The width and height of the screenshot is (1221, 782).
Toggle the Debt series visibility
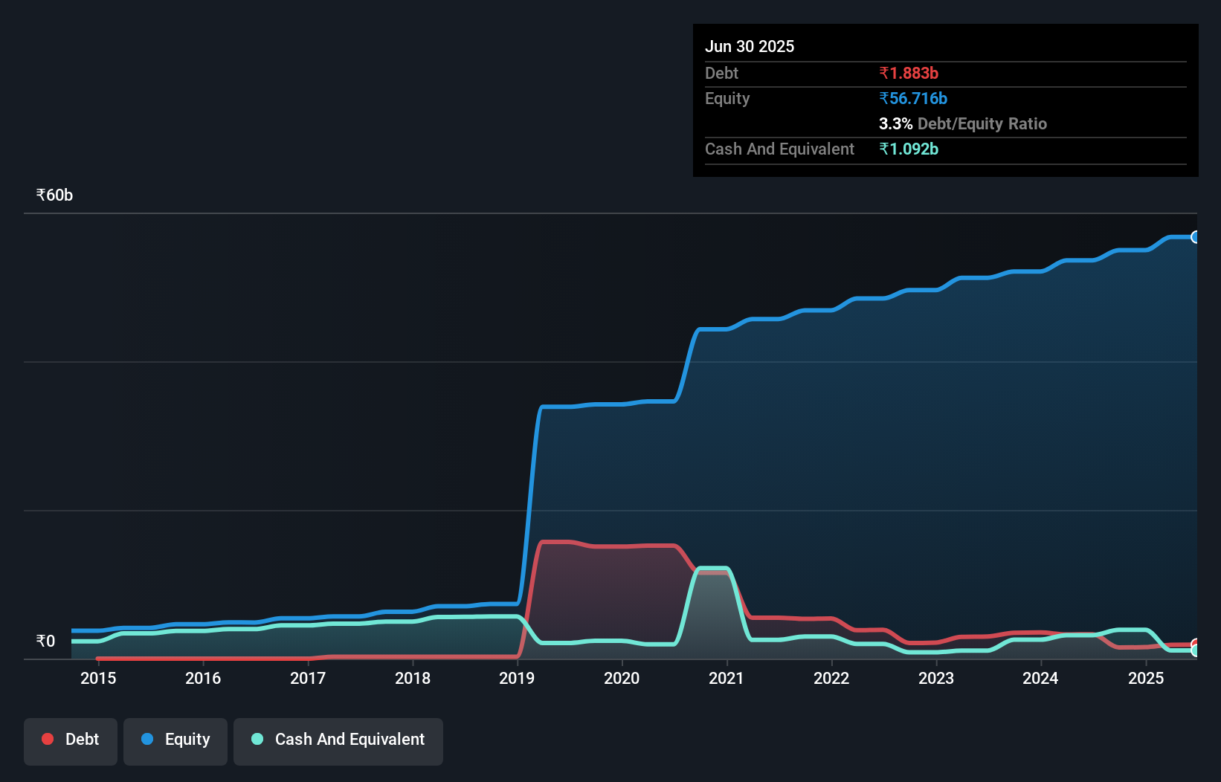pyautogui.click(x=70, y=741)
